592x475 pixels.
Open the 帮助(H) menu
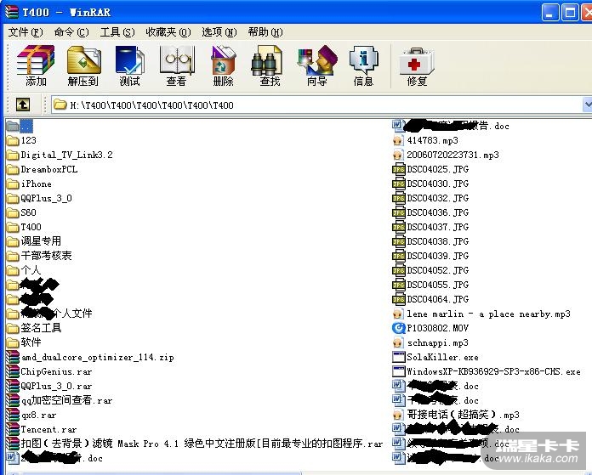point(265,32)
